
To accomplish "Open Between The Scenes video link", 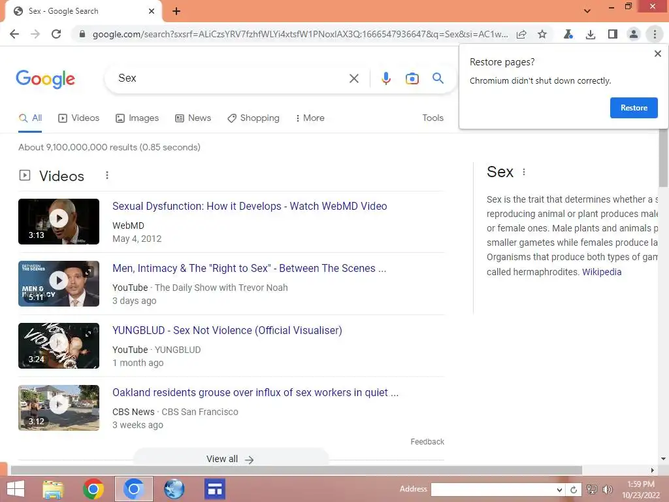I will coord(249,269).
